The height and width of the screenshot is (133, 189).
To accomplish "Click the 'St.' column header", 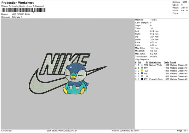I will [147, 62].
